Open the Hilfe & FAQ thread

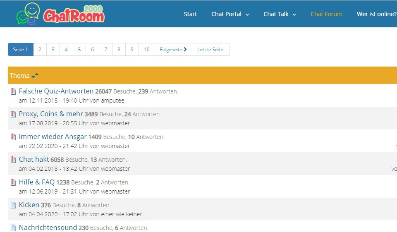coord(37,182)
